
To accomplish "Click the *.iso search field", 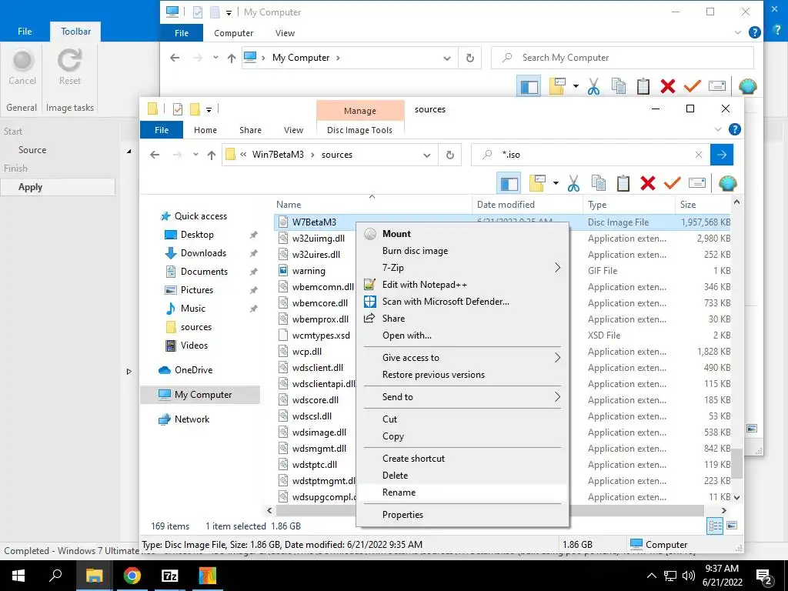I will [x=590, y=155].
